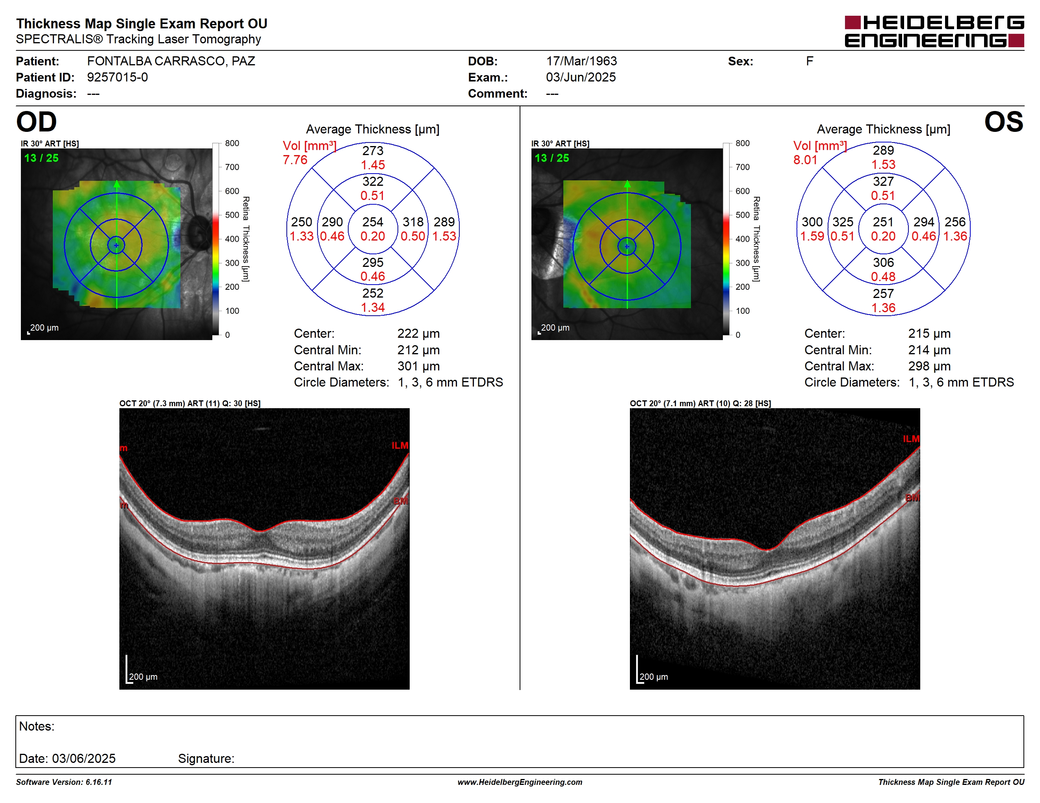1040x803 pixels.
Task: Click OS inner superior thickness 327
Action: point(883,182)
